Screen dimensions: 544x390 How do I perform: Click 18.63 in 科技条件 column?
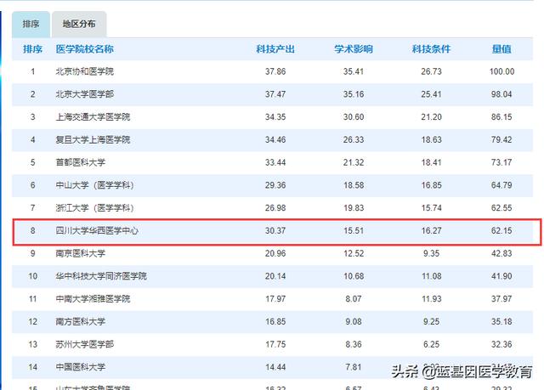[x=431, y=139]
